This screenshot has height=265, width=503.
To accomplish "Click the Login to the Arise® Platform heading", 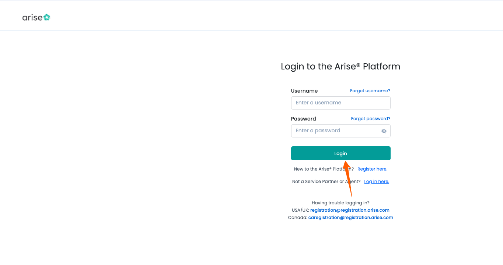I will click(x=340, y=67).
